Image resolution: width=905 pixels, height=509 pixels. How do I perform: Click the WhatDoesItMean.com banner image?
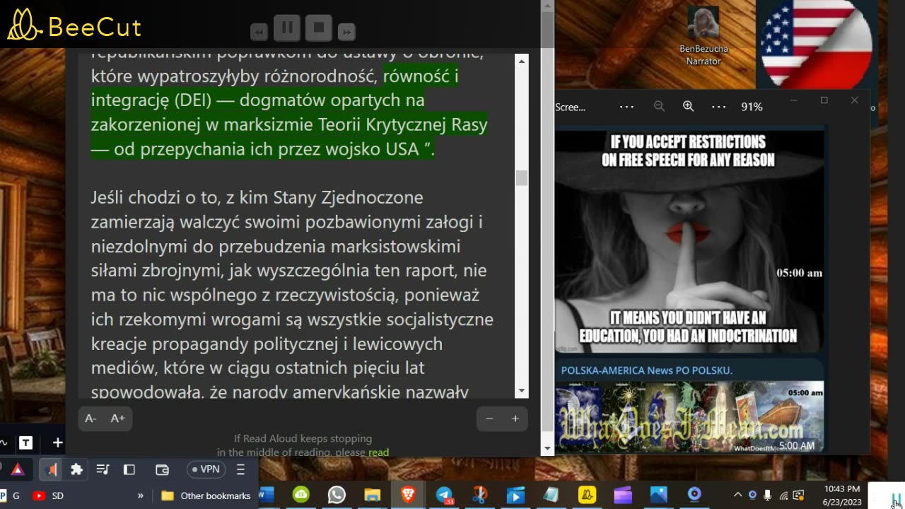pos(689,416)
